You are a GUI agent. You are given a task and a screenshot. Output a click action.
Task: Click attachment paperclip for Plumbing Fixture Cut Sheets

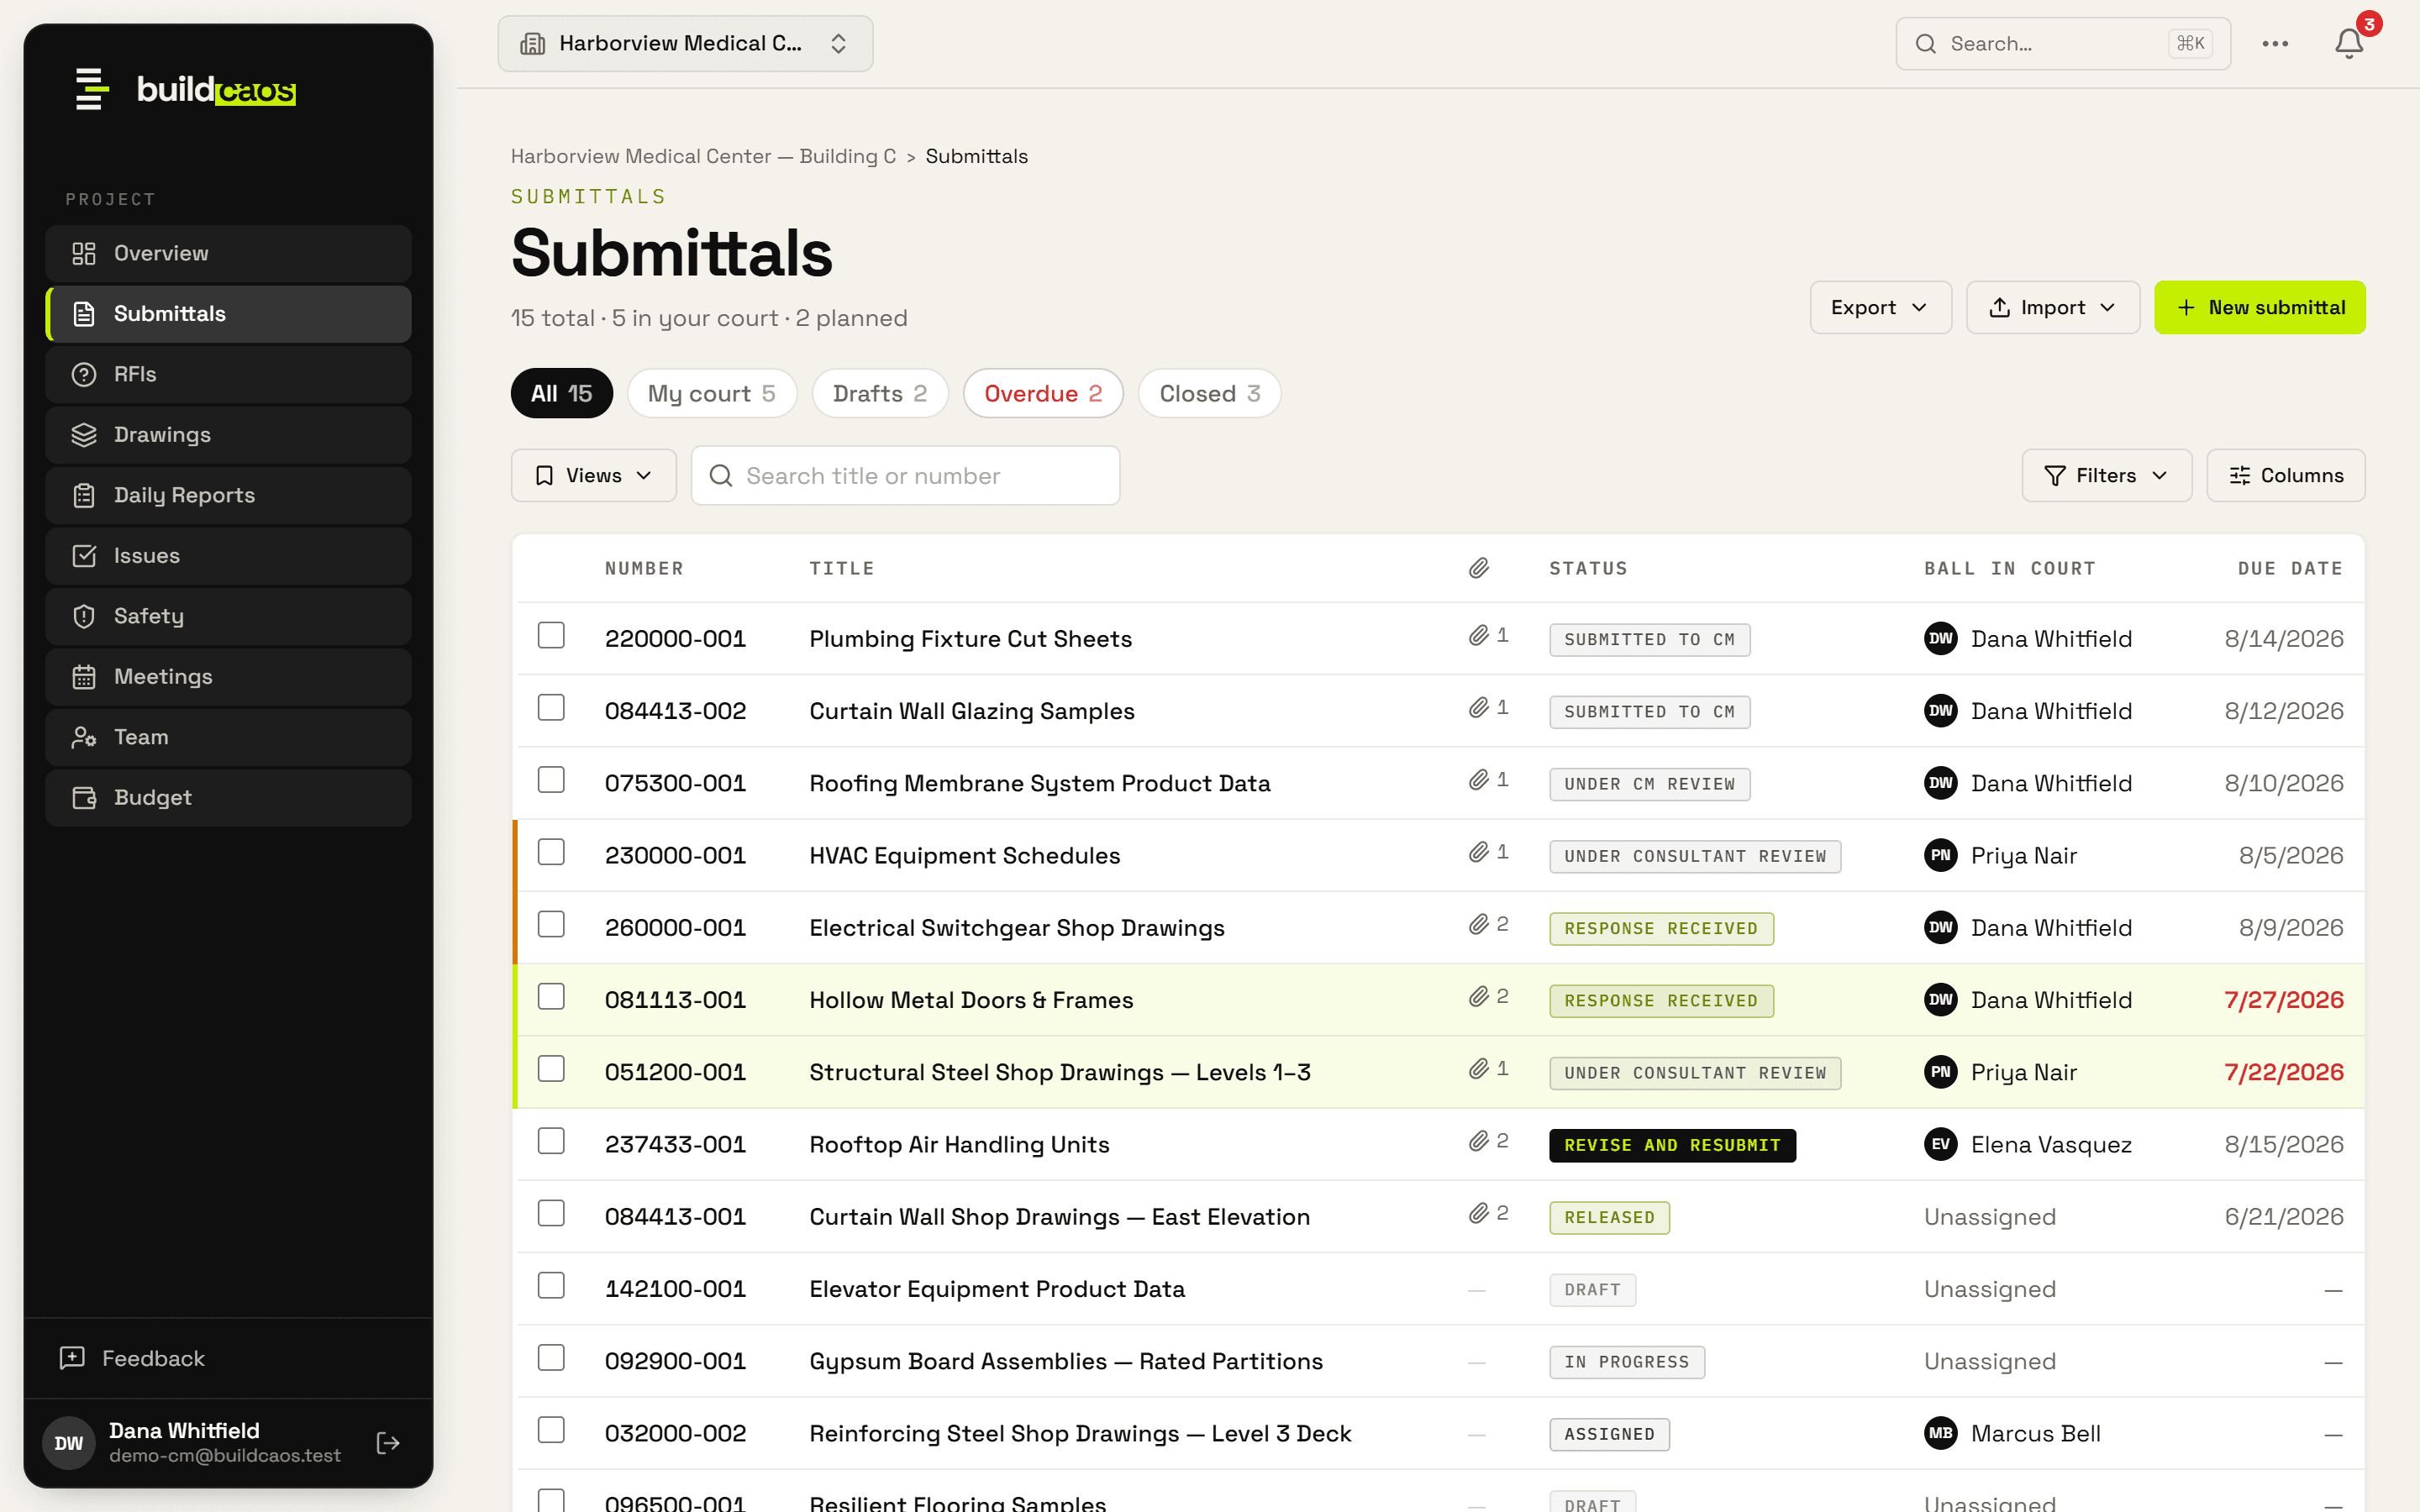[x=1479, y=636]
